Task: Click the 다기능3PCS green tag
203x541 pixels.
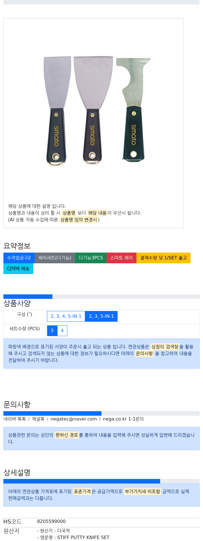Action: (91, 258)
